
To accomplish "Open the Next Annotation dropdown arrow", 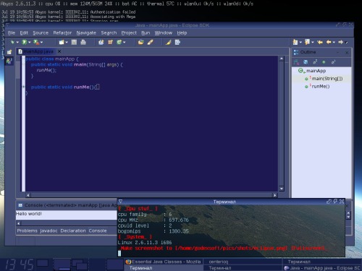I will (300, 43).
